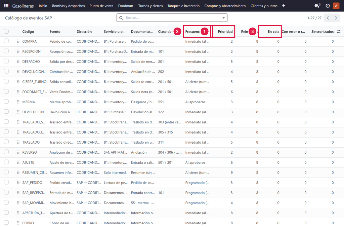Image resolution: width=344 pixels, height=227 pixels.
Task: Open Compras y abastecimiento menu
Action: click(x=225, y=6)
